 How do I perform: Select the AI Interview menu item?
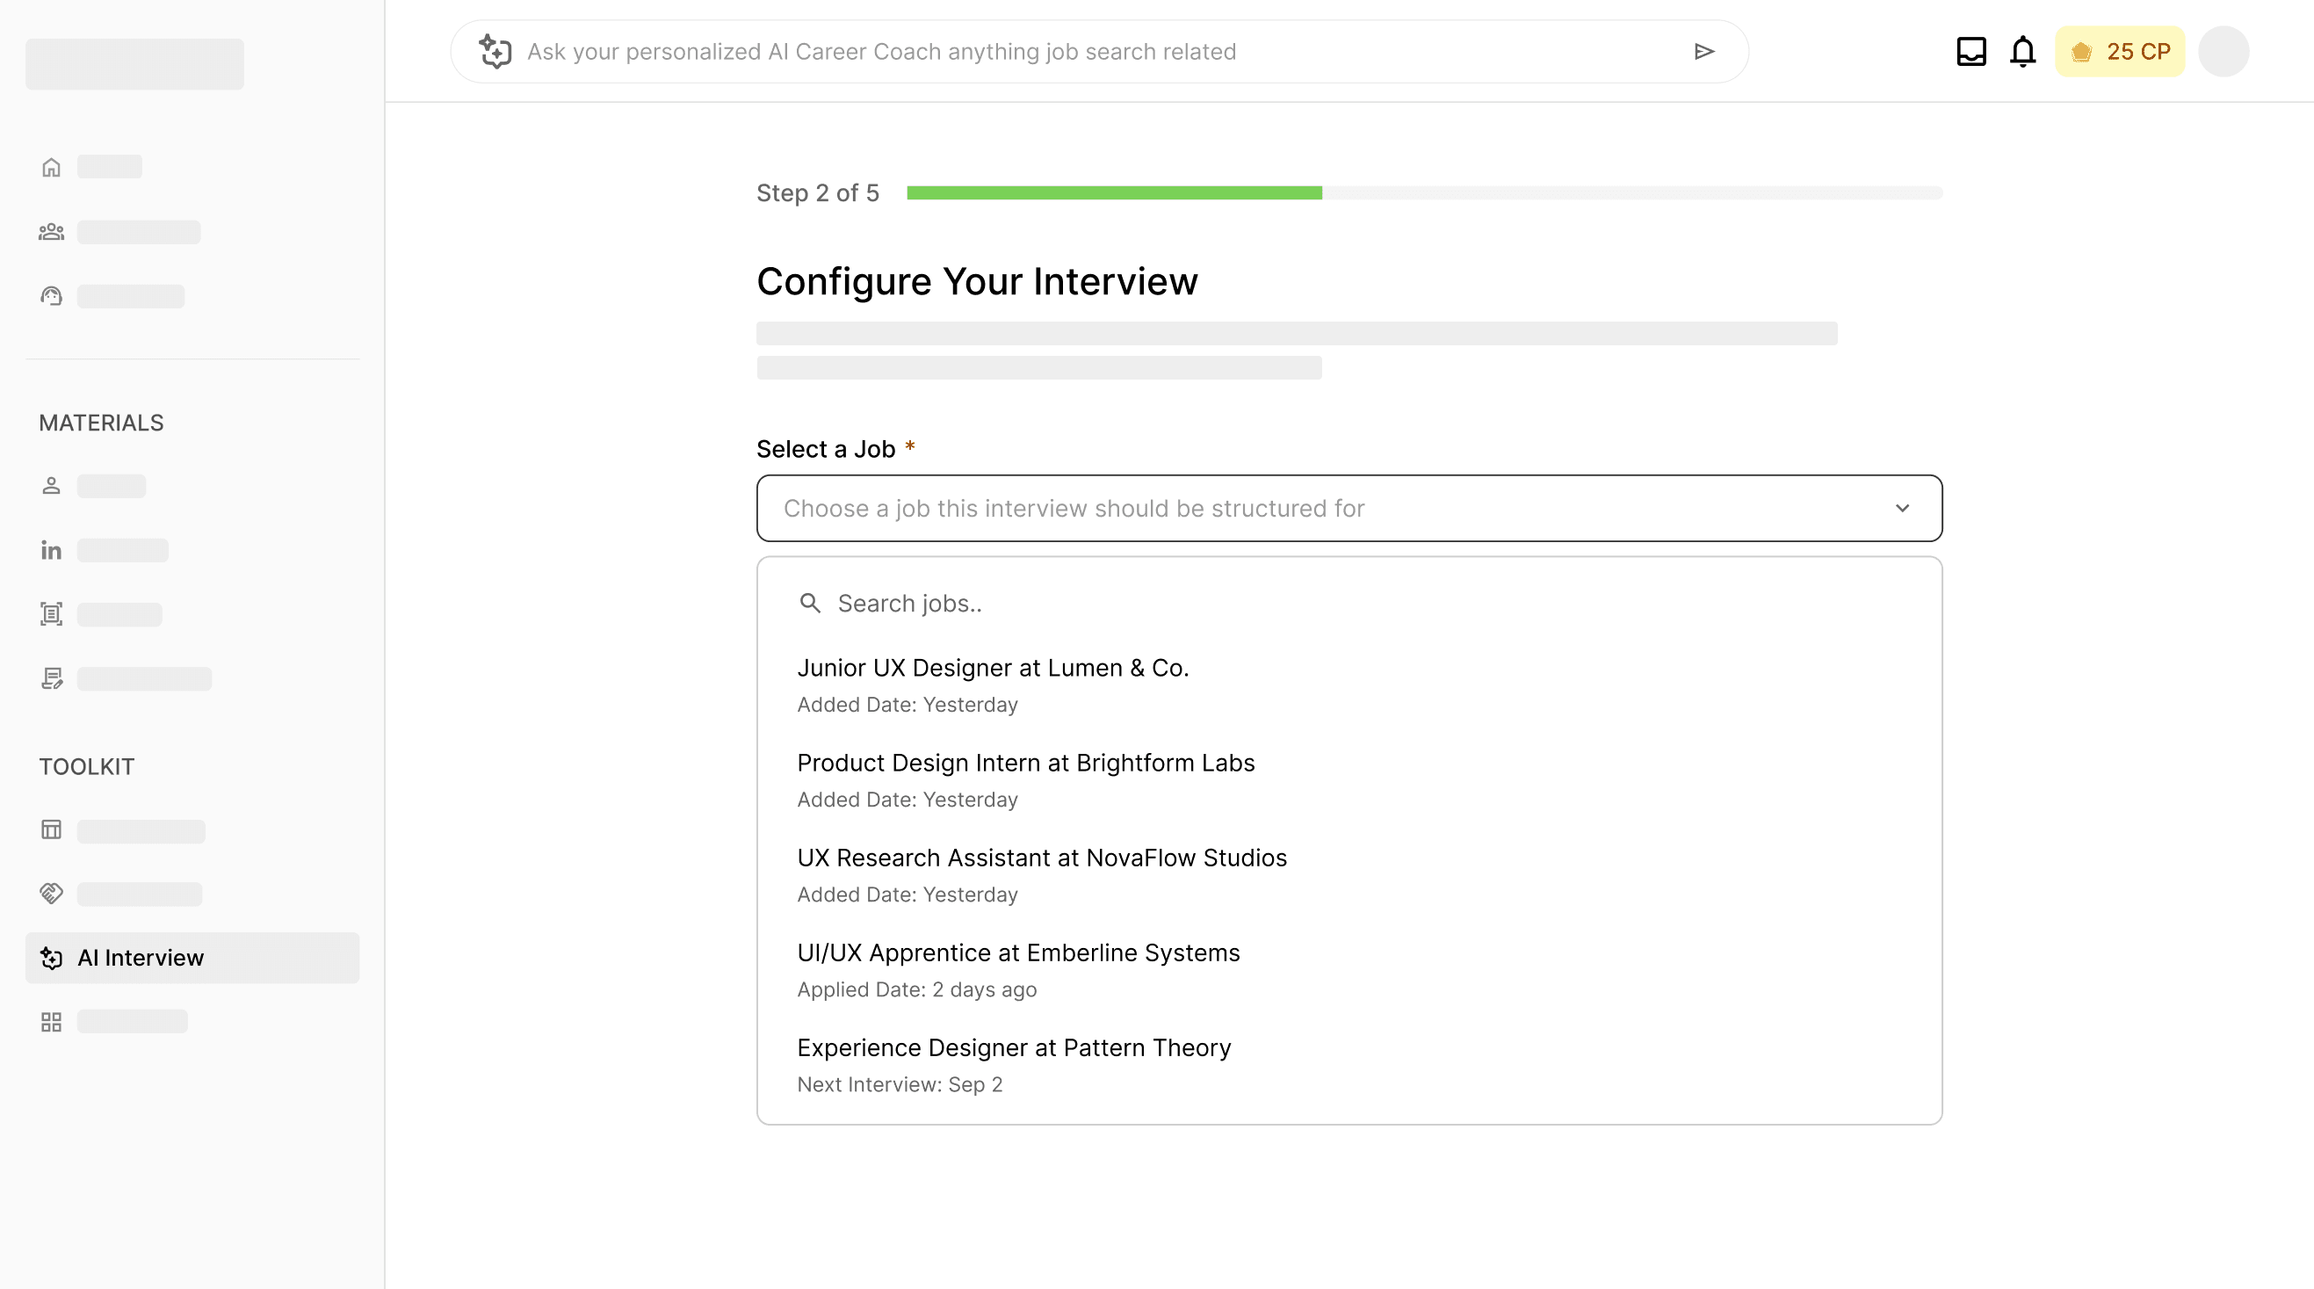point(192,958)
